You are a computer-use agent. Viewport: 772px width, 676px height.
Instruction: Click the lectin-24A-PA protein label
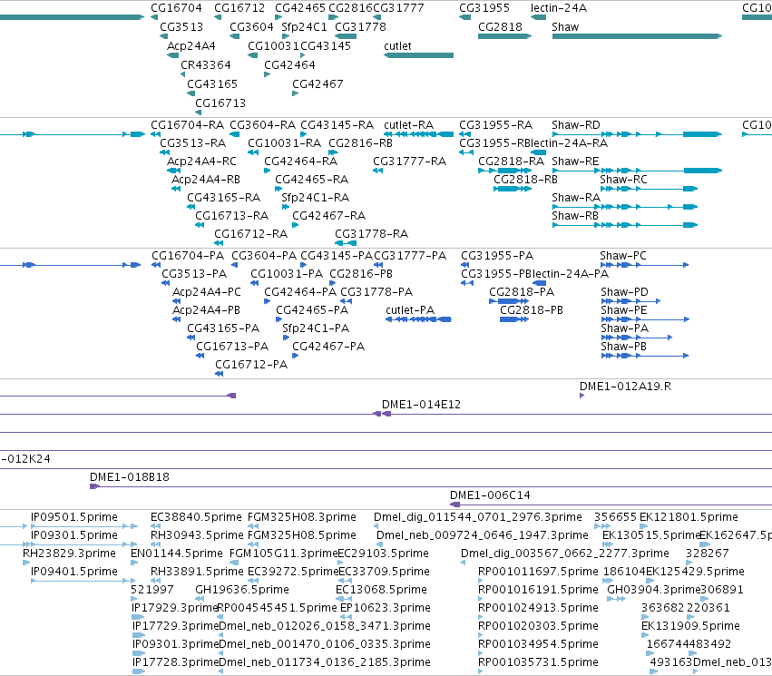point(571,274)
